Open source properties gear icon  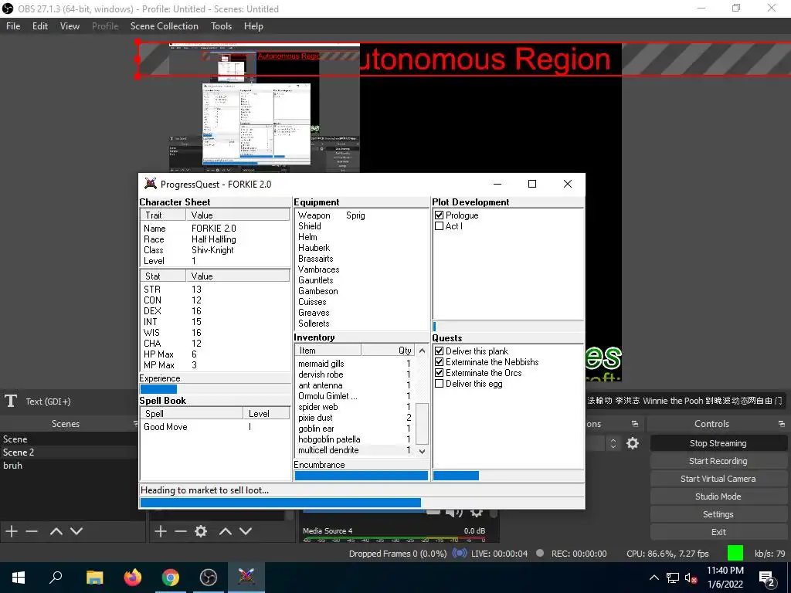click(201, 531)
